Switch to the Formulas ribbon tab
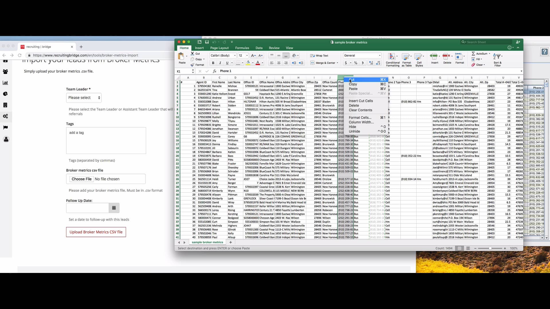 coord(242,48)
